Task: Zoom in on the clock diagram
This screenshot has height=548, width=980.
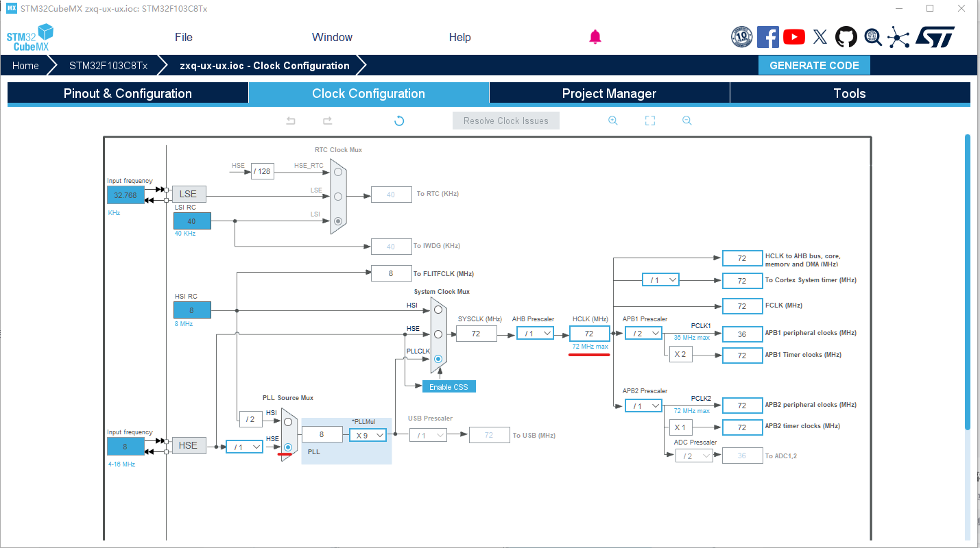Action: tap(613, 121)
